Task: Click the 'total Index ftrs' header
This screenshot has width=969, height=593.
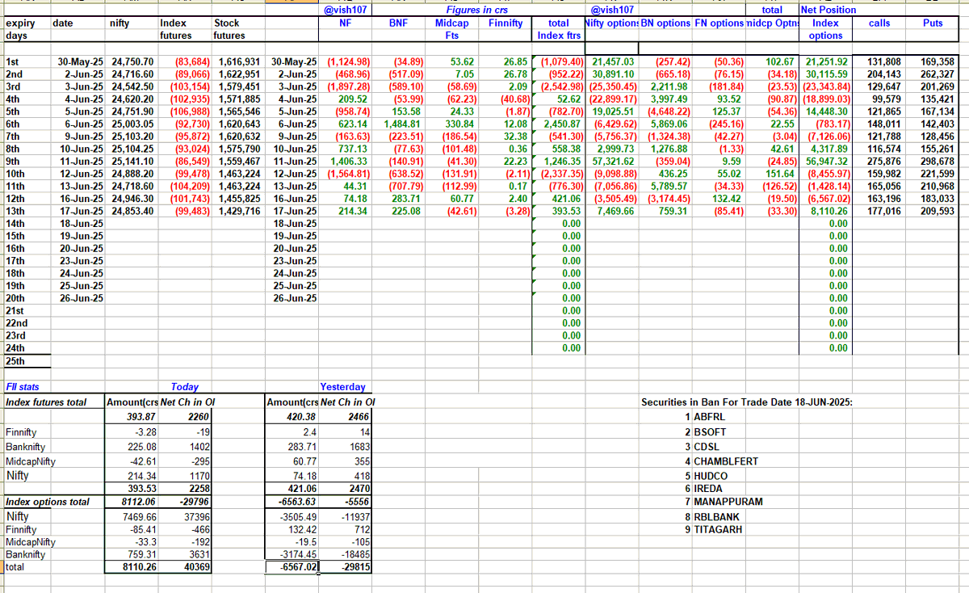Action: coord(559,30)
